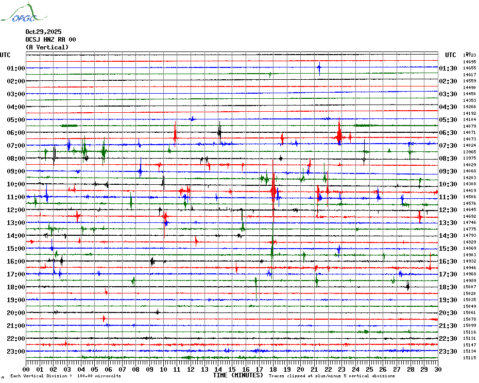
Task: Click the 20:00 hour label
Action: [16, 313]
